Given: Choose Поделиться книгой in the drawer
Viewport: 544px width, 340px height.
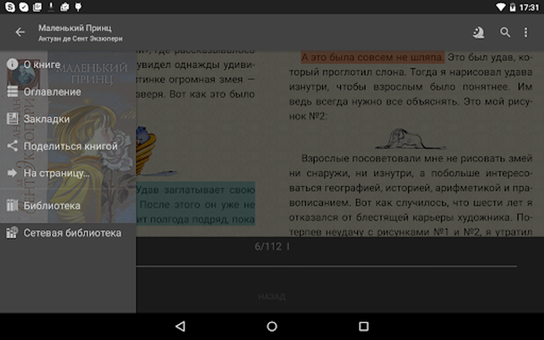Looking at the screenshot, I should click(68, 146).
